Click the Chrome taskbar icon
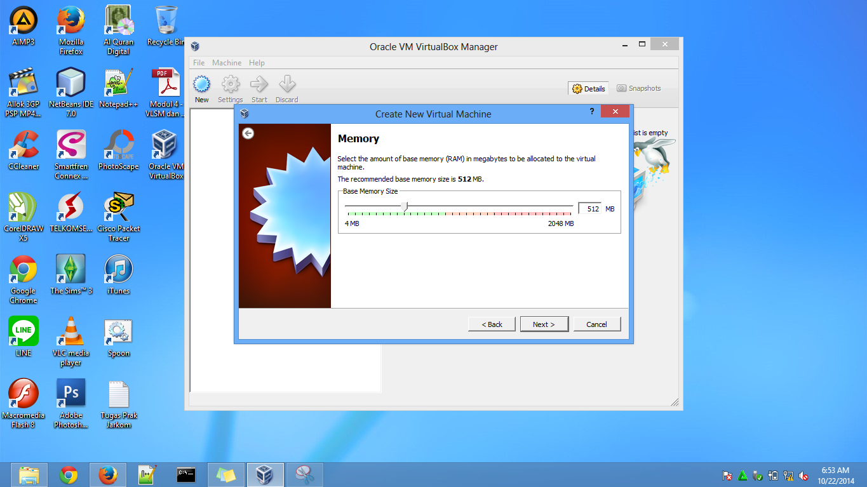867x487 pixels. click(69, 475)
